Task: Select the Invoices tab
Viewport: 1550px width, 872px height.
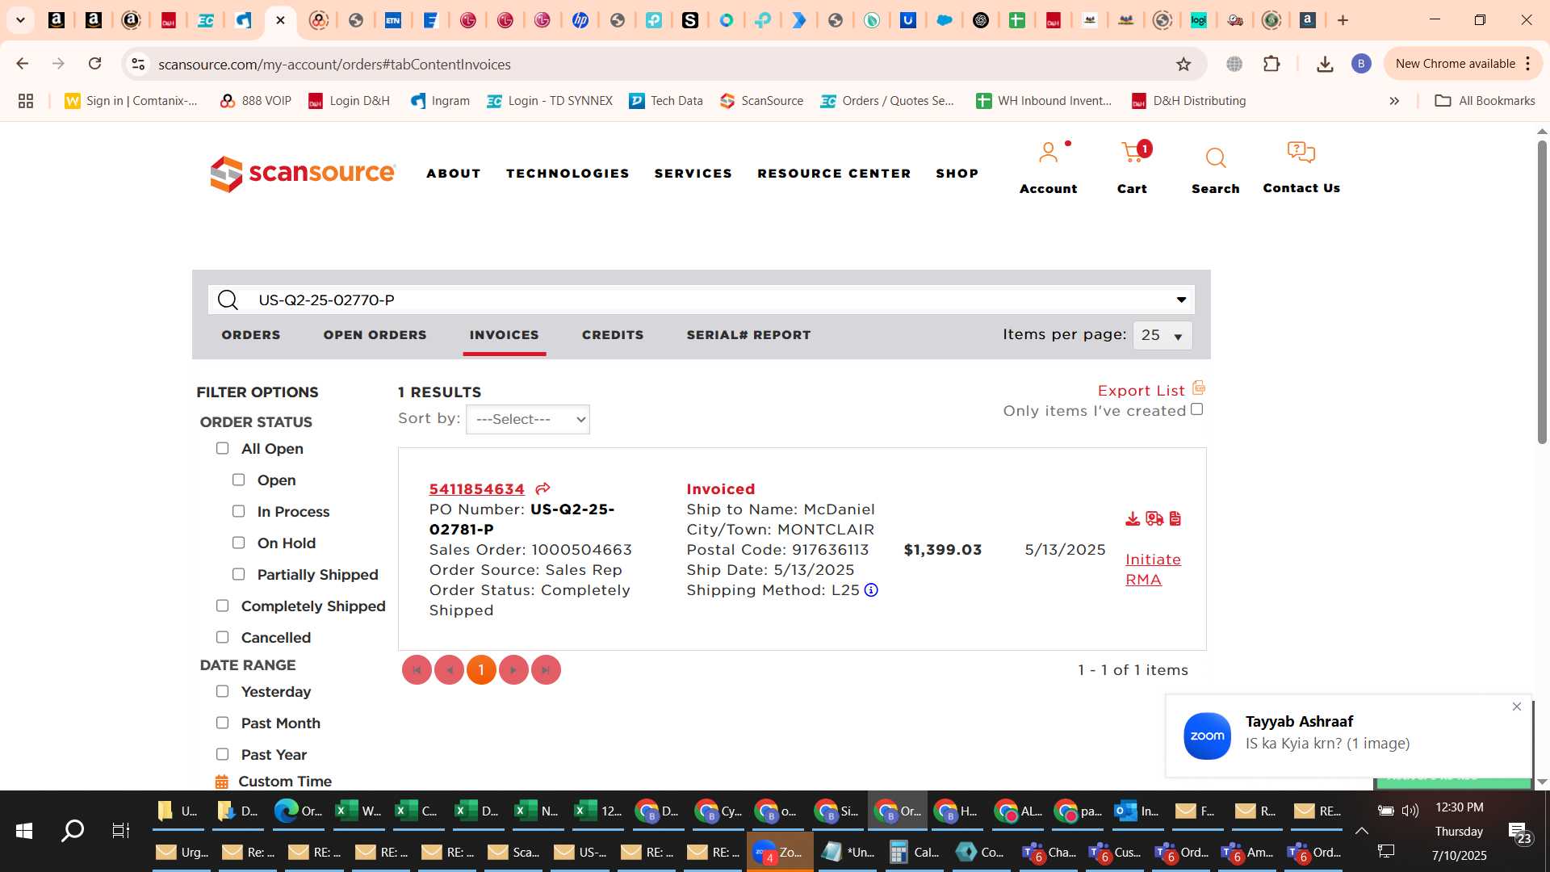Action: pos(505,335)
